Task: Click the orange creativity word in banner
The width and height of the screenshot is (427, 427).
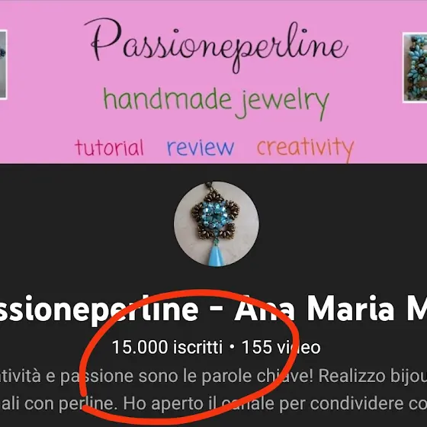Action: point(305,149)
